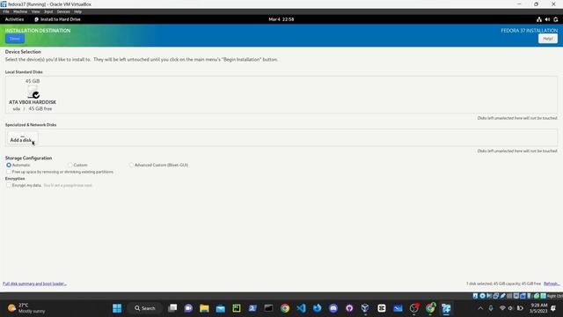The height and width of the screenshot is (317, 563).
Task: Open the VirtualBox File menu
Action: tap(6, 11)
